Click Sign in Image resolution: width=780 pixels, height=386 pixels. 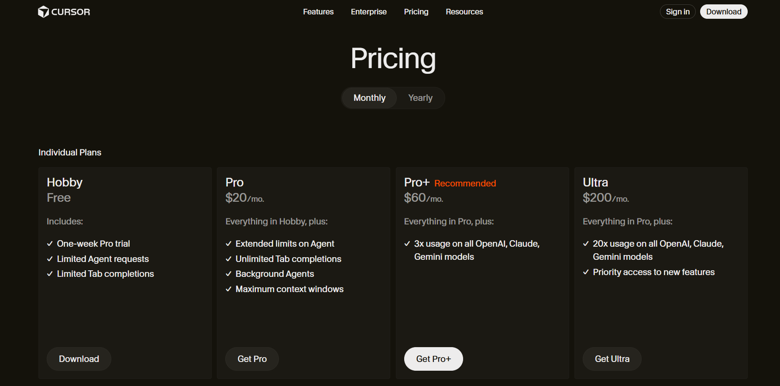click(677, 11)
